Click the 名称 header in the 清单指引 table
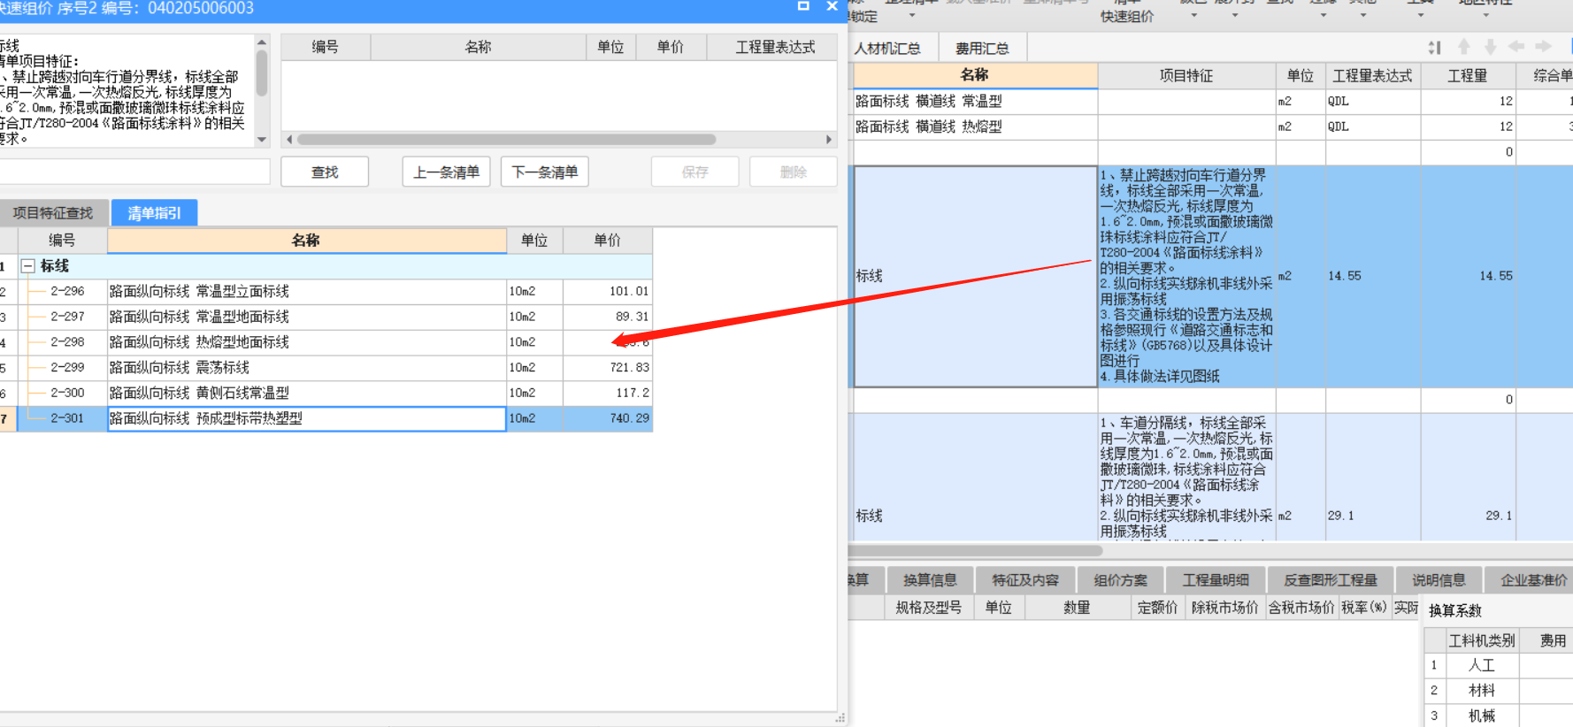The image size is (1573, 727). (306, 241)
